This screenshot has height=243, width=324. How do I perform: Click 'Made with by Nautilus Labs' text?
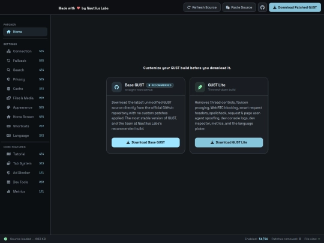click(x=83, y=8)
